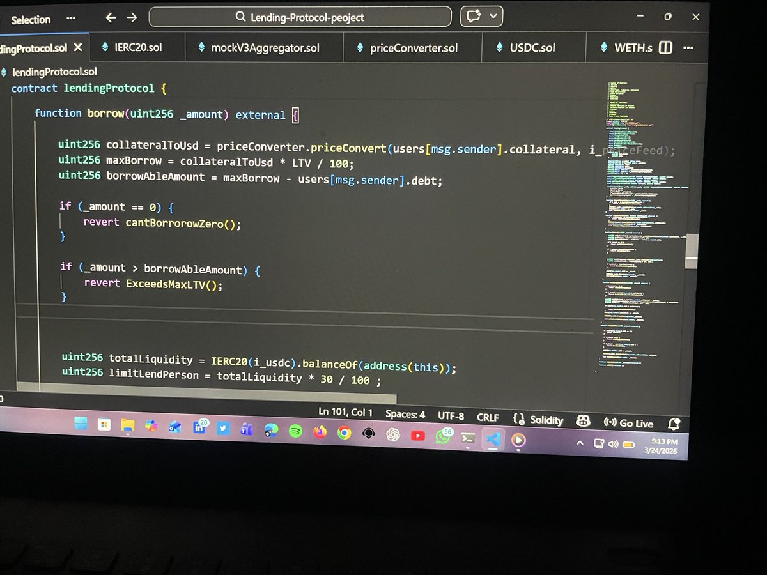Viewport: 767px width, 575px height.
Task: Switch to the USDC.sol tab
Action: (x=532, y=48)
